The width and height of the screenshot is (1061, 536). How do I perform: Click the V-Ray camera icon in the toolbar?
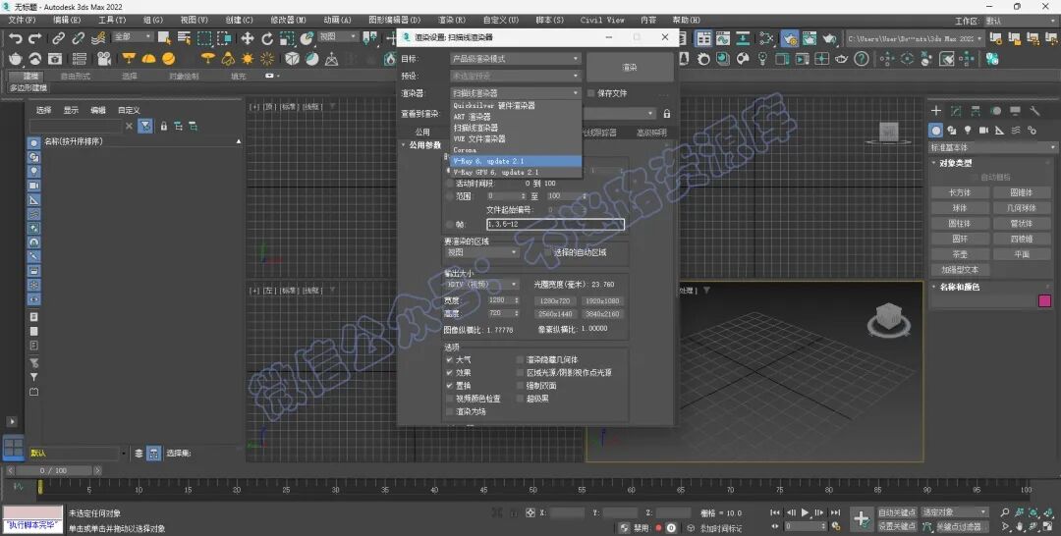click(103, 60)
